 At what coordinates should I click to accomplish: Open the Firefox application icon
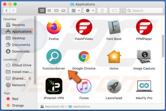coord(54,27)
